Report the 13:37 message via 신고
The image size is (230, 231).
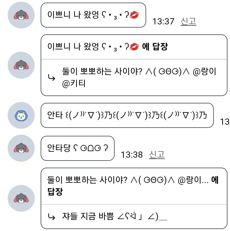click(x=188, y=21)
